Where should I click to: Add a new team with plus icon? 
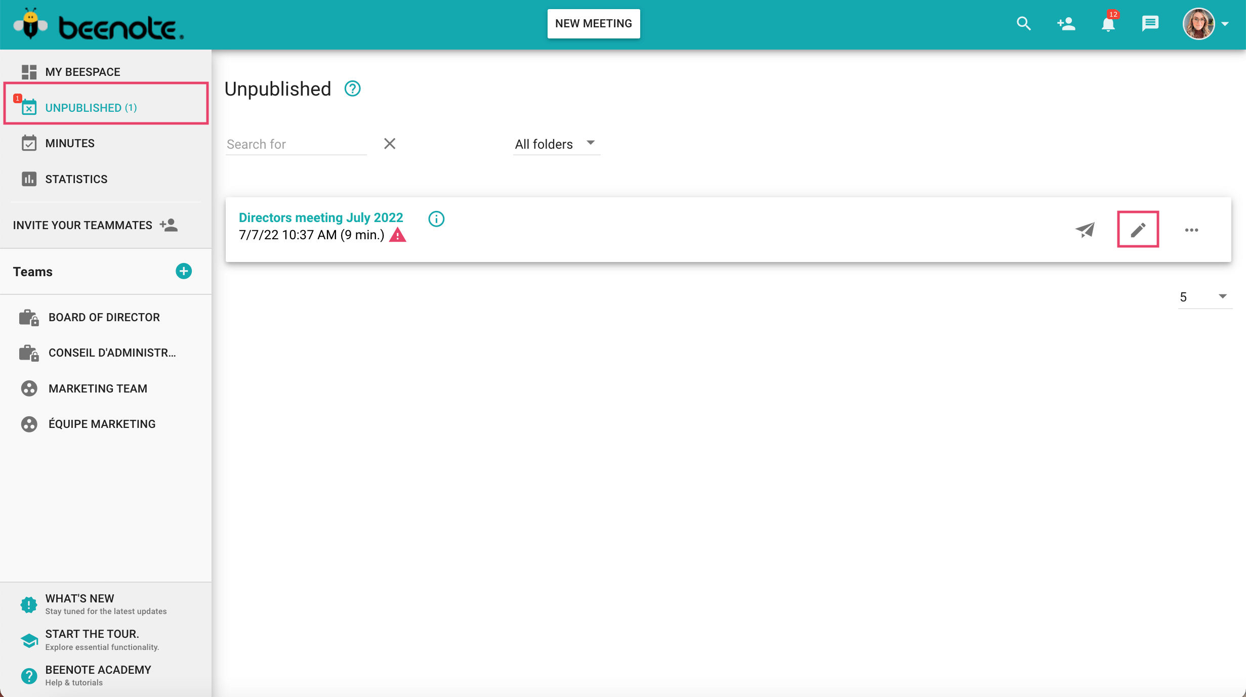click(x=184, y=271)
